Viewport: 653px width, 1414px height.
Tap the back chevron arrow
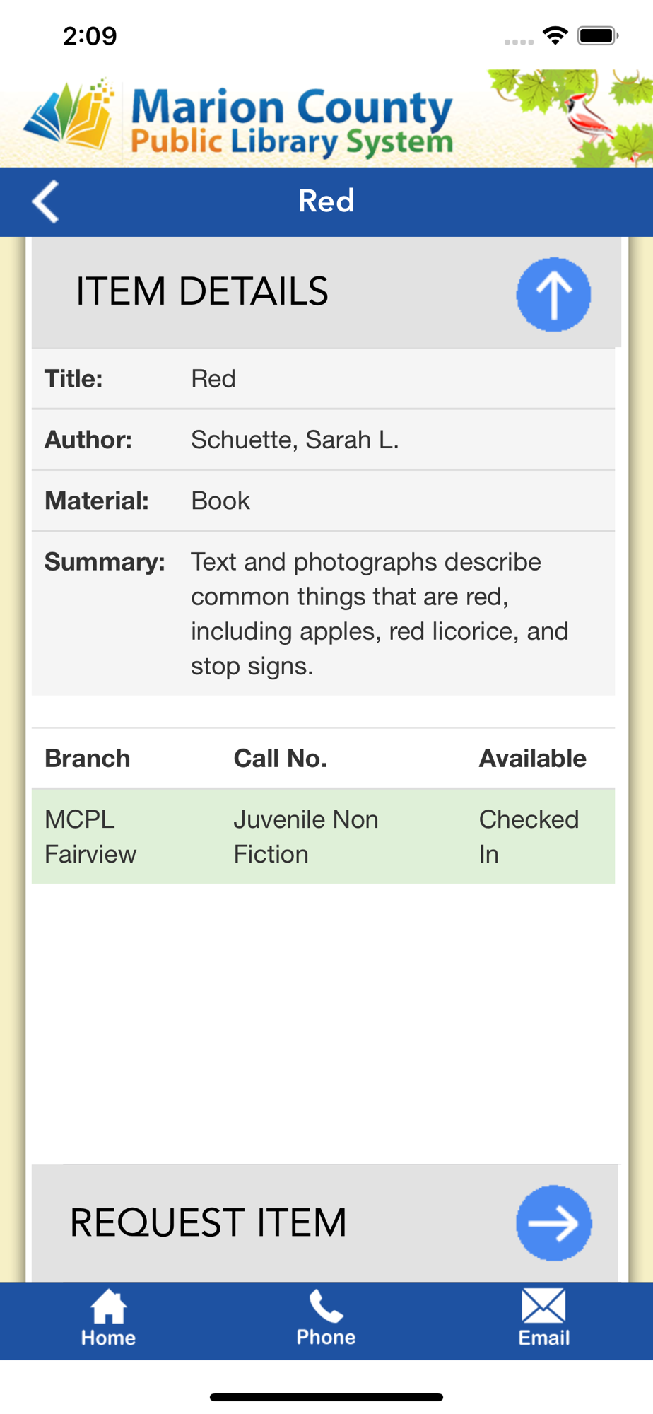point(45,201)
